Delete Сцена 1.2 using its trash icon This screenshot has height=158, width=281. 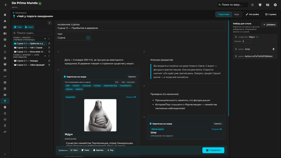pyautogui.click(x=49, y=48)
